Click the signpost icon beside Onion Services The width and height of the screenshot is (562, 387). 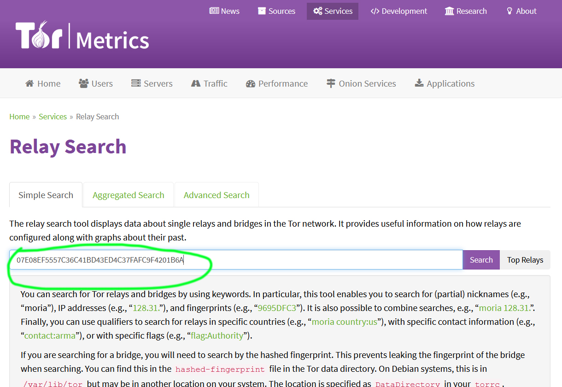pyautogui.click(x=331, y=83)
